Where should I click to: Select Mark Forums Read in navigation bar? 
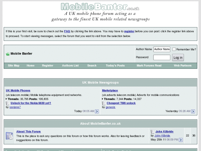[x=149, y=66]
